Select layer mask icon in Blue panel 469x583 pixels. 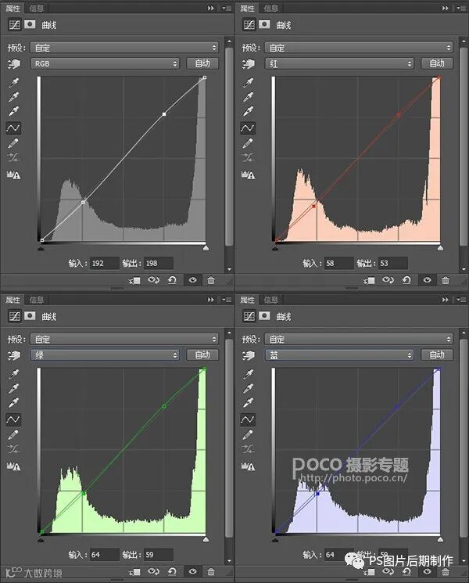point(264,316)
